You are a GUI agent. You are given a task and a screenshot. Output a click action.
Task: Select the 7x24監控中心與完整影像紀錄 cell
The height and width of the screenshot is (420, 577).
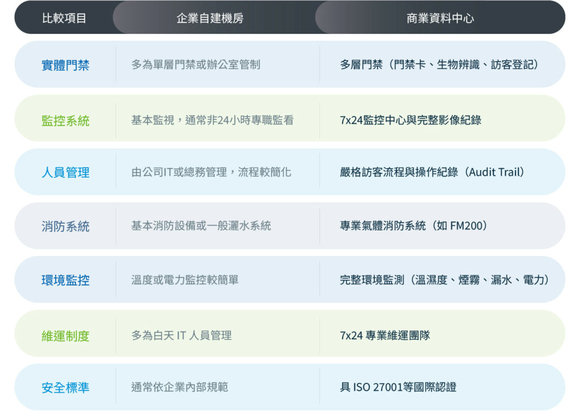tap(411, 120)
